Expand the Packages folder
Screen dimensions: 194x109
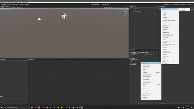click(x=130, y=64)
